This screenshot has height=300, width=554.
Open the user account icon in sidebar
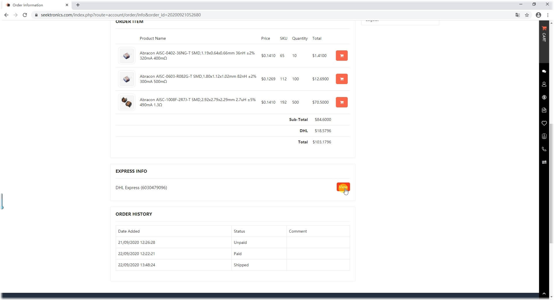click(x=544, y=84)
